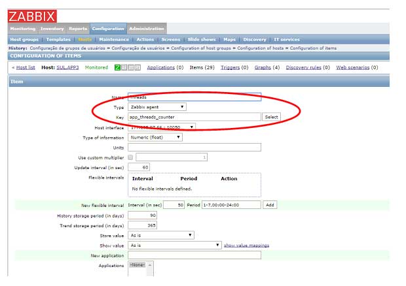Click the green Zabbix agent availability icon
This screenshot has width=406, height=286.
pos(117,67)
